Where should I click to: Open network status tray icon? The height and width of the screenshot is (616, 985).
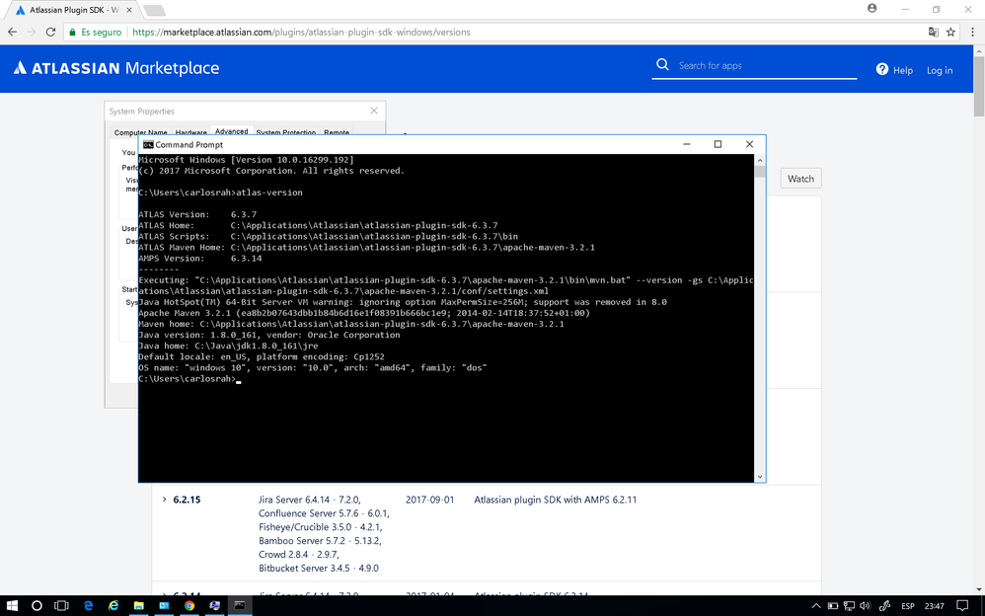[849, 606]
